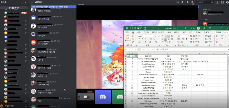Switch to the 수식 ribbon tab

169,32
